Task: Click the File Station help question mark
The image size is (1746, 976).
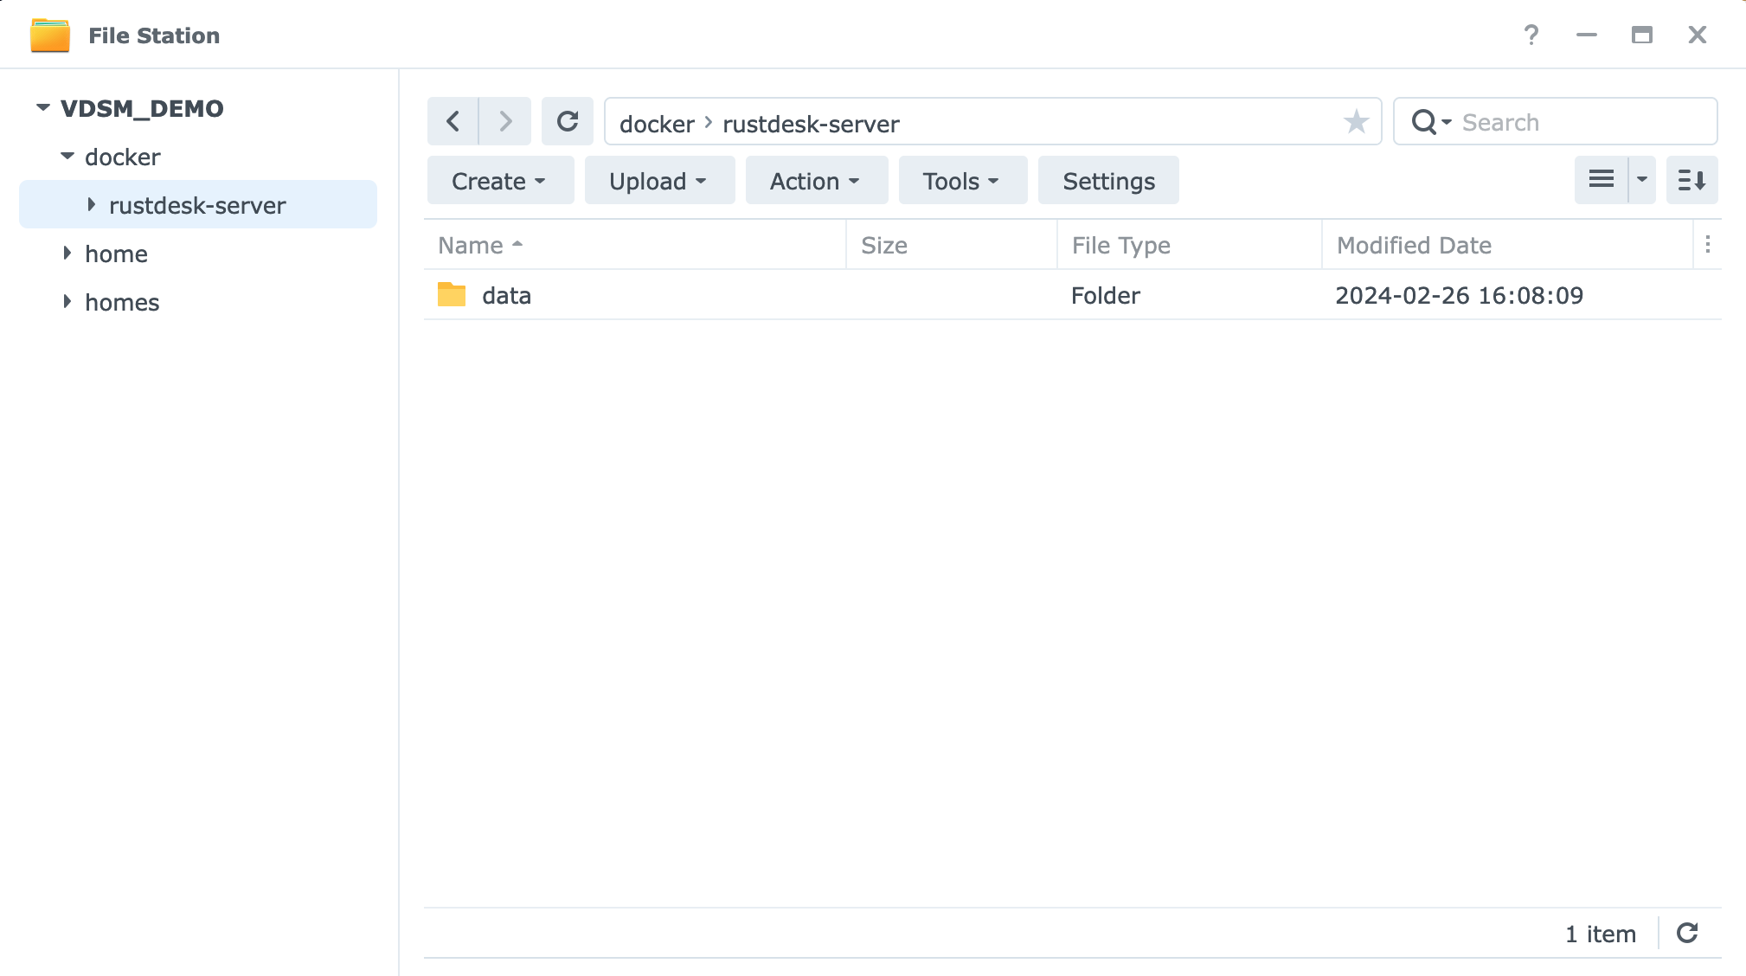Action: click(1531, 35)
